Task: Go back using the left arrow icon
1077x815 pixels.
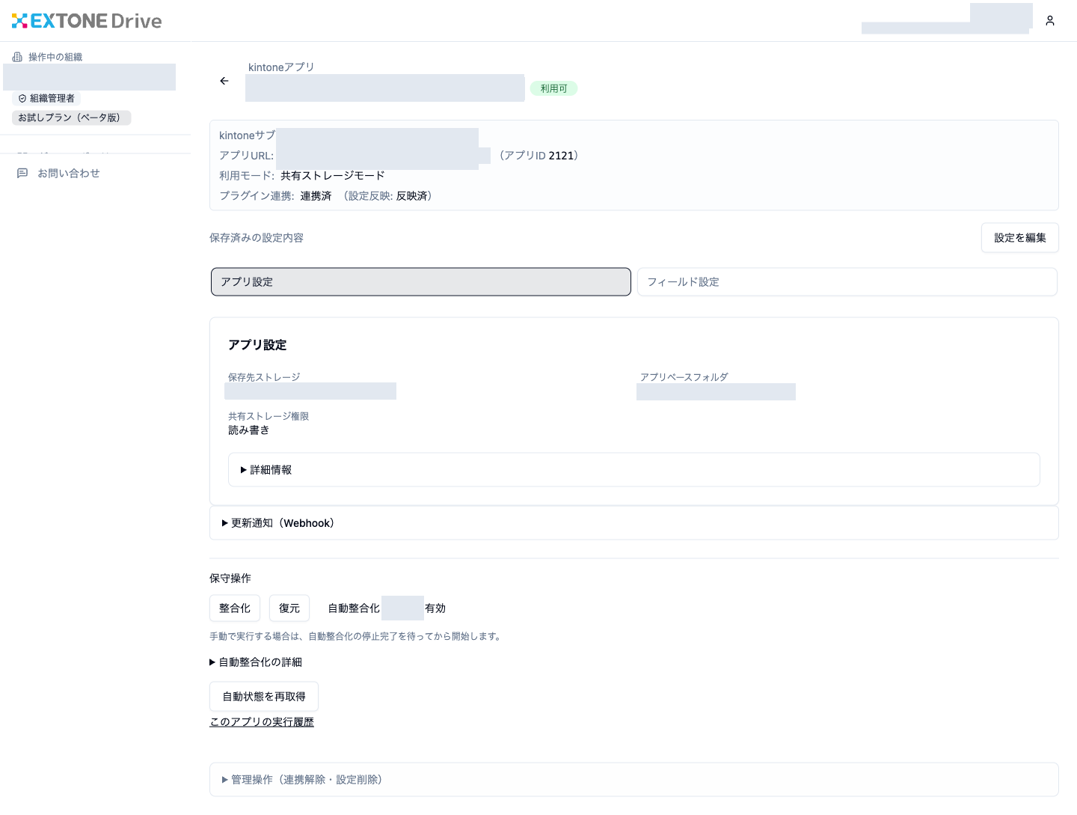Action: (x=224, y=81)
